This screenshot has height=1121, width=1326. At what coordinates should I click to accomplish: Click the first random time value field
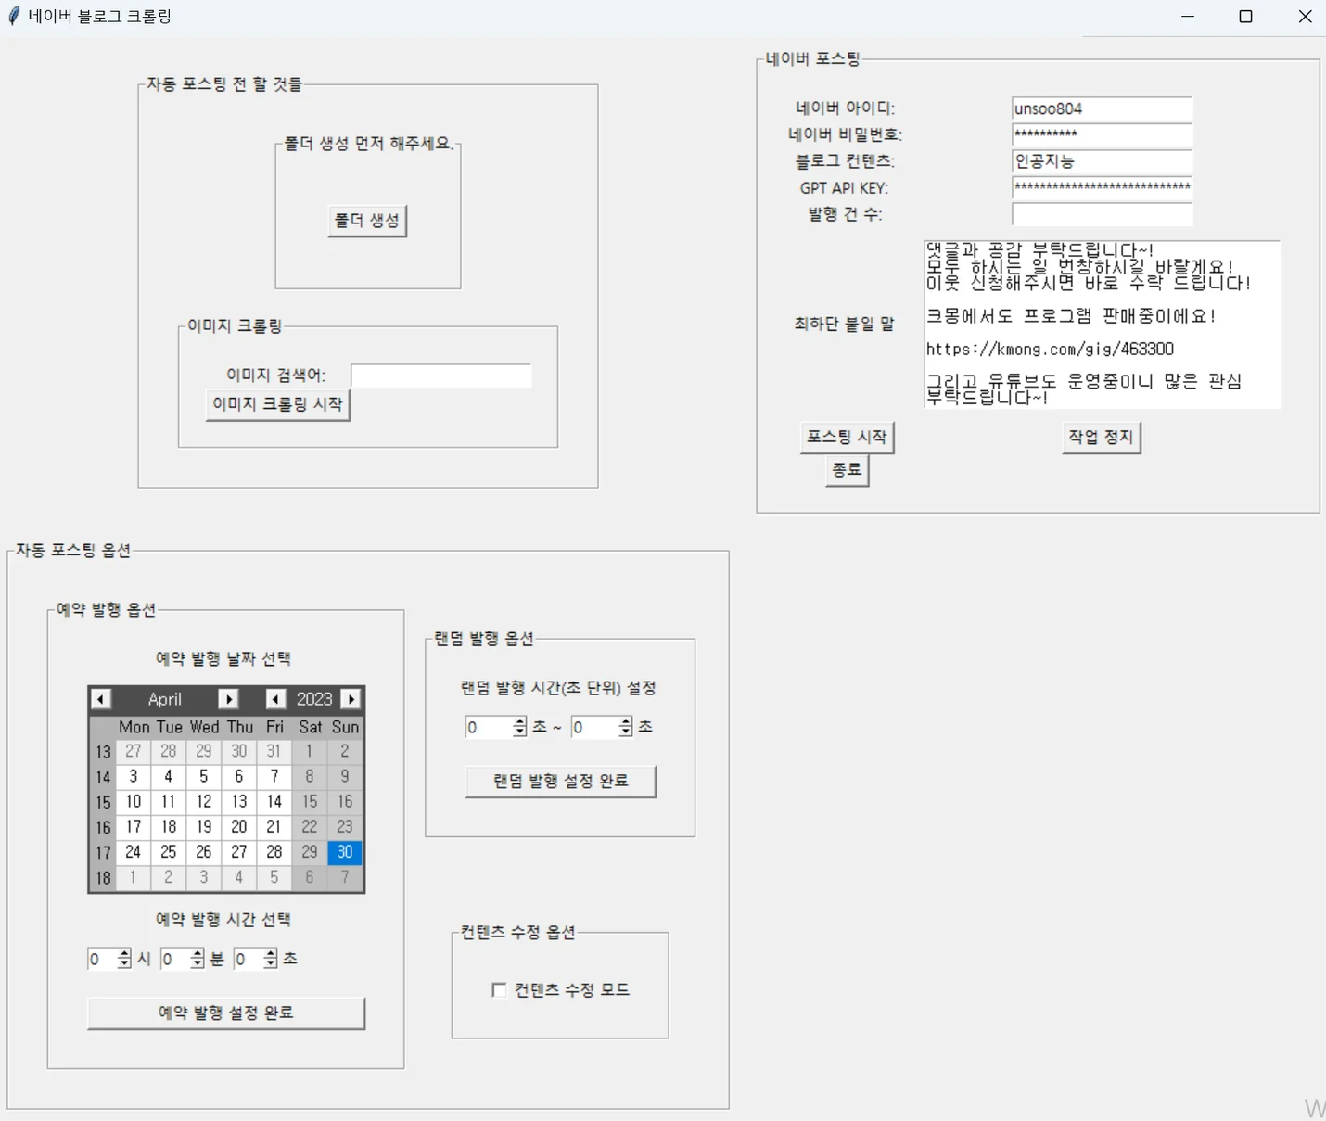[x=489, y=727]
